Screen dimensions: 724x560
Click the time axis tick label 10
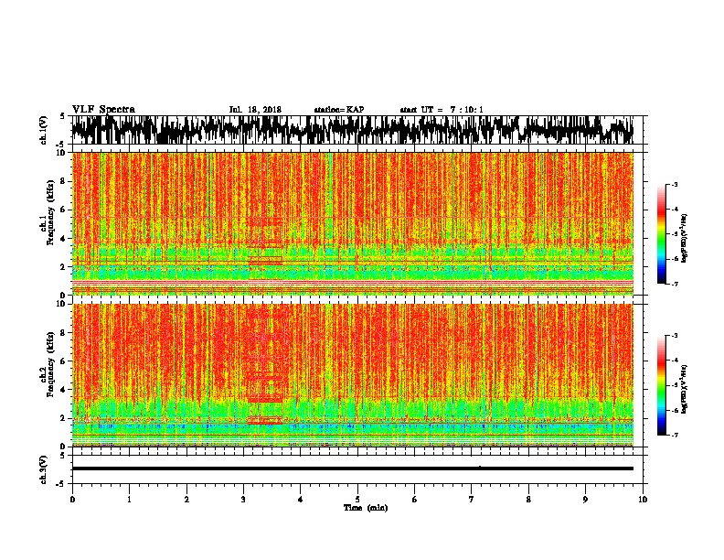point(643,500)
